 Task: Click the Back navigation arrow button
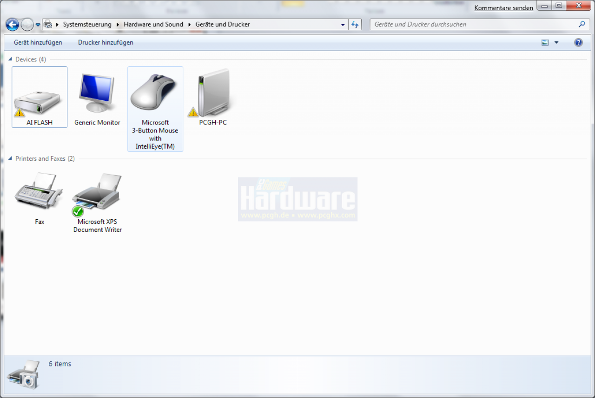click(x=13, y=24)
